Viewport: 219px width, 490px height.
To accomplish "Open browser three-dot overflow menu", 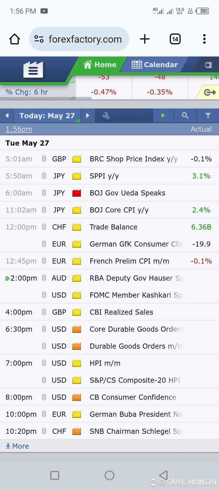I will coord(204,39).
